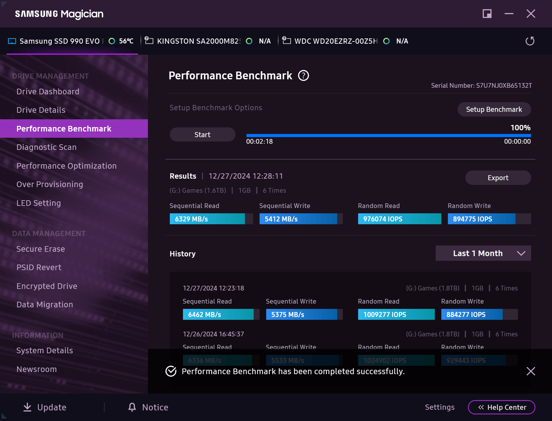Open the Help Center
The width and height of the screenshot is (552, 421).
502,407
